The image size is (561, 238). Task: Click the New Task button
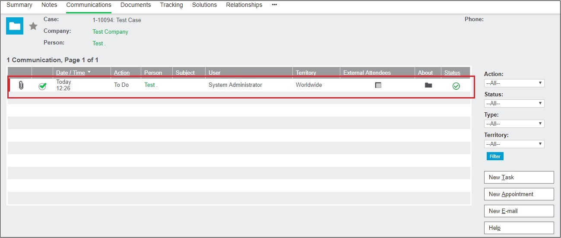[519, 178]
